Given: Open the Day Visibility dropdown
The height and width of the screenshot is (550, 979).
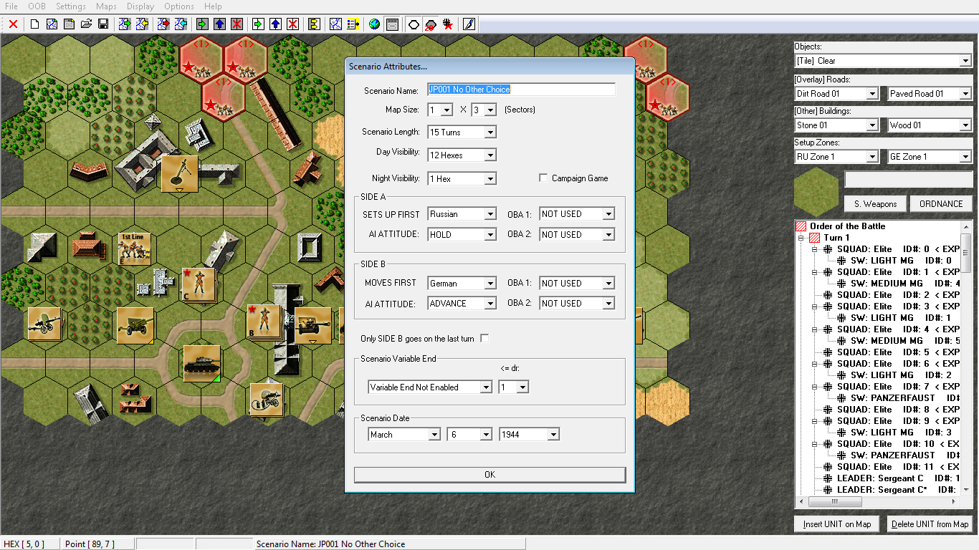Looking at the screenshot, I should [491, 155].
